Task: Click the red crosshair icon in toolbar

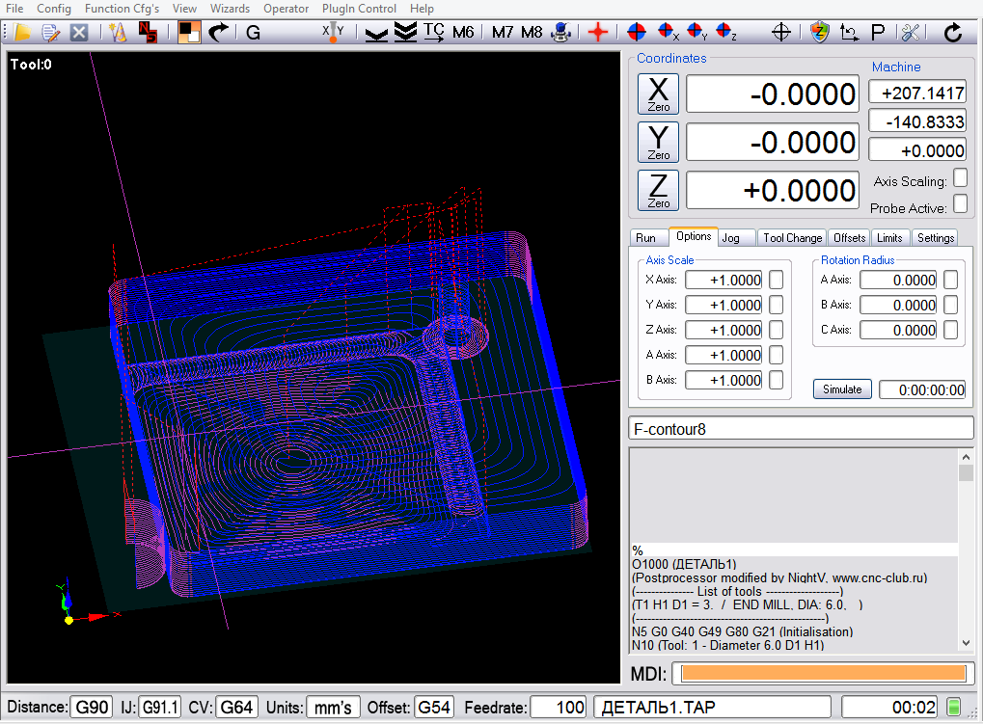Action: [598, 32]
